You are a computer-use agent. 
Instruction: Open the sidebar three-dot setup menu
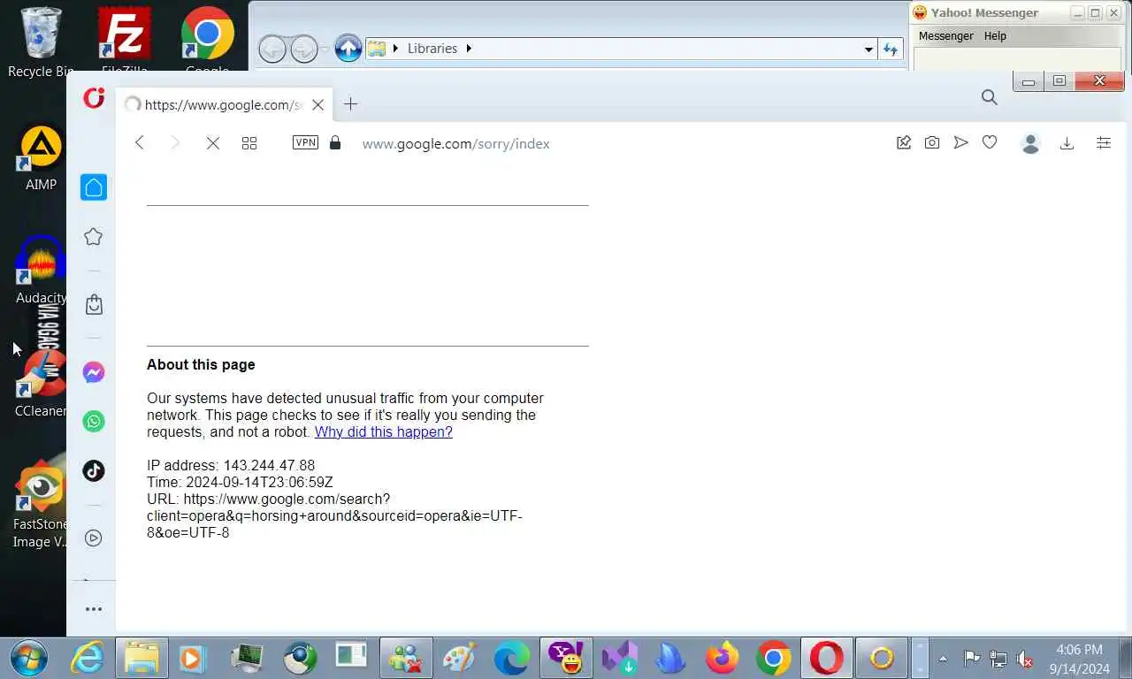[x=94, y=609]
